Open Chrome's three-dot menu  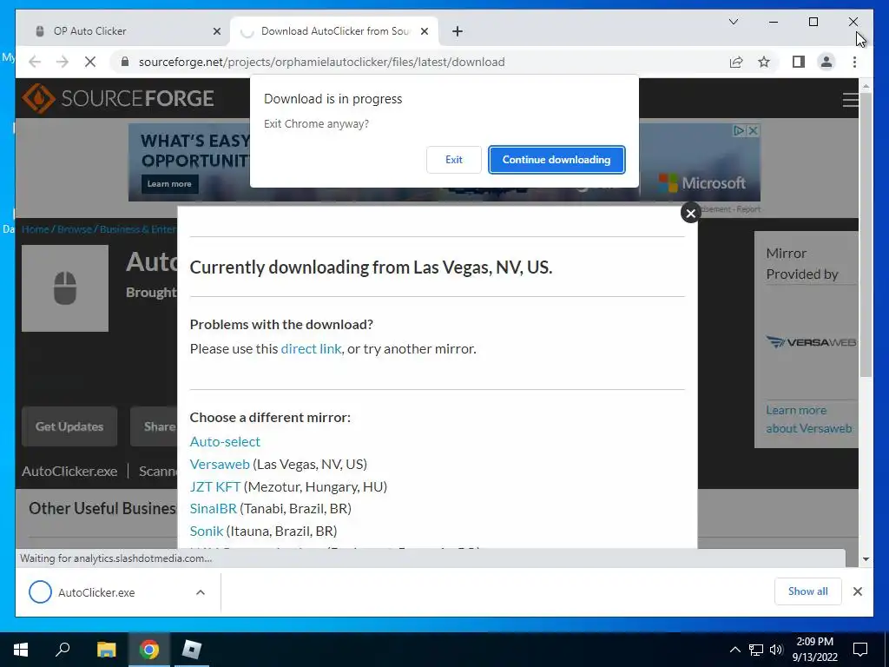click(x=854, y=62)
